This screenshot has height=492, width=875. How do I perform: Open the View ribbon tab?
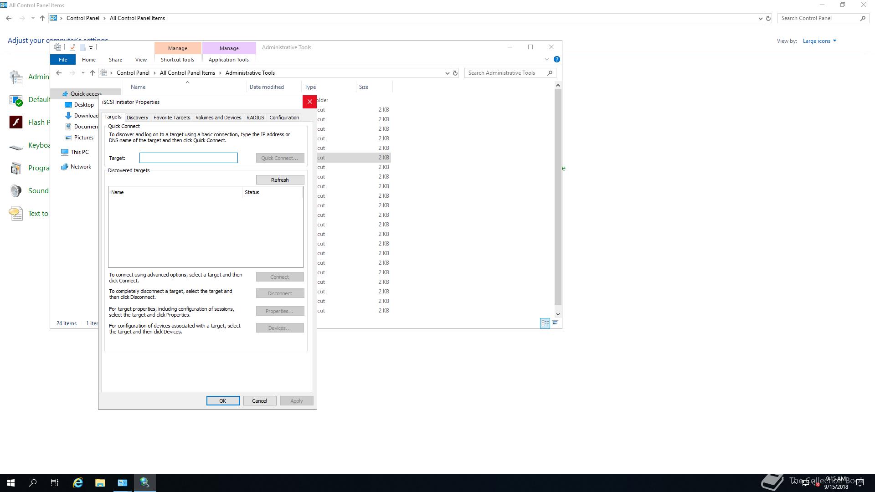(x=141, y=60)
